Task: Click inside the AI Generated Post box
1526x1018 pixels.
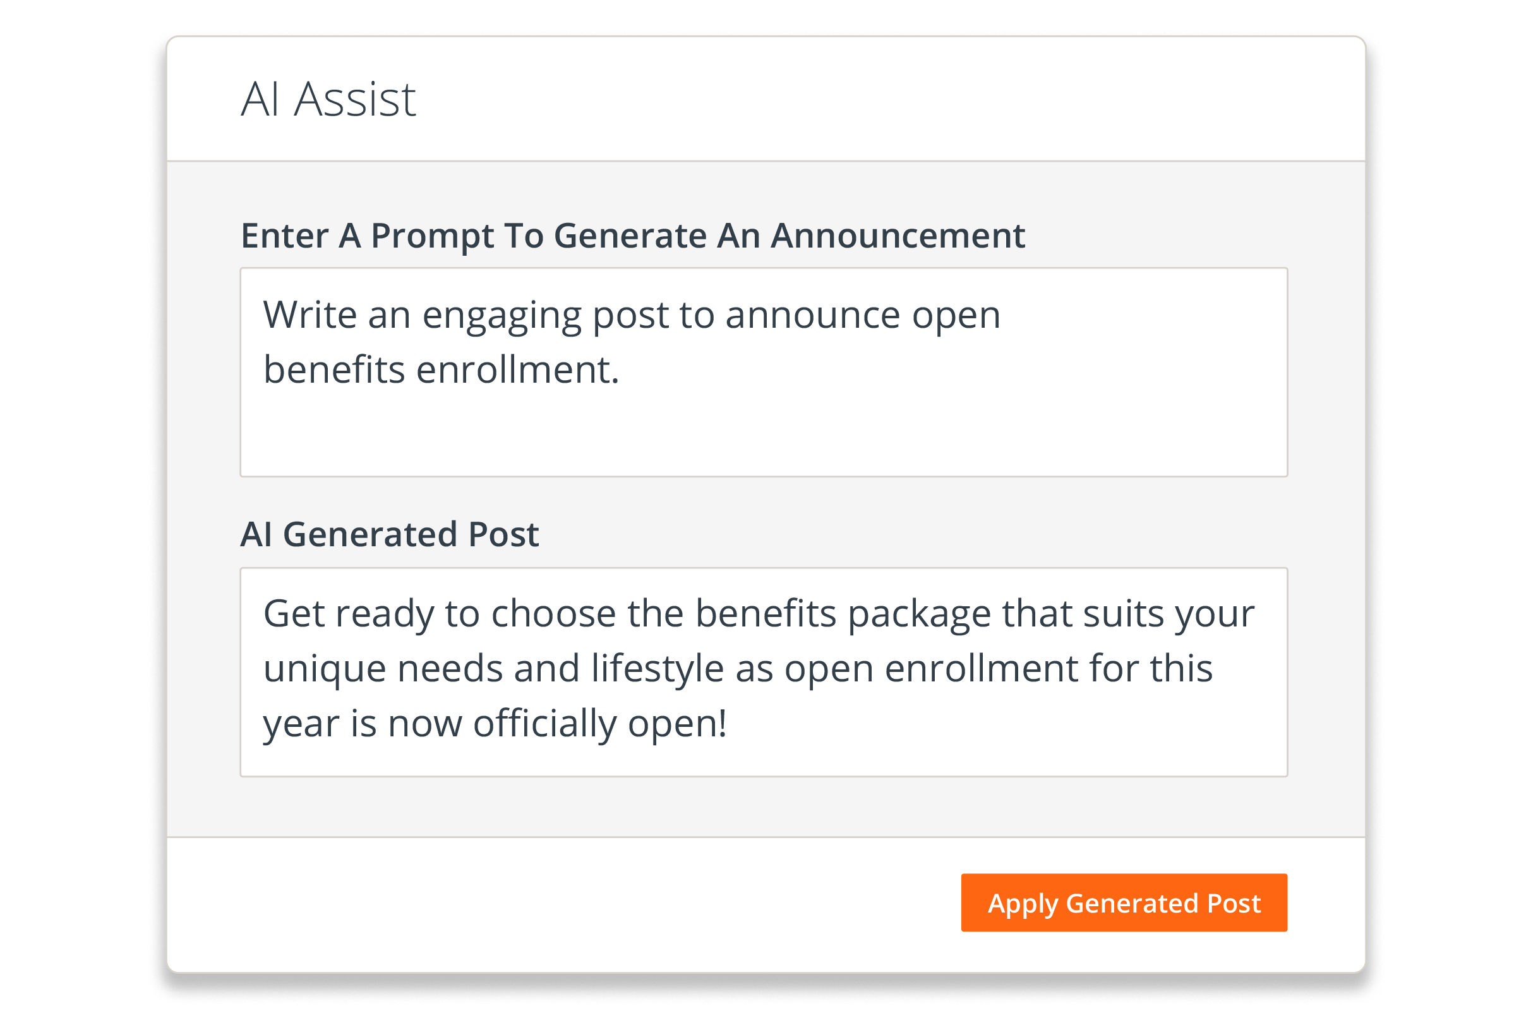Action: [x=764, y=672]
